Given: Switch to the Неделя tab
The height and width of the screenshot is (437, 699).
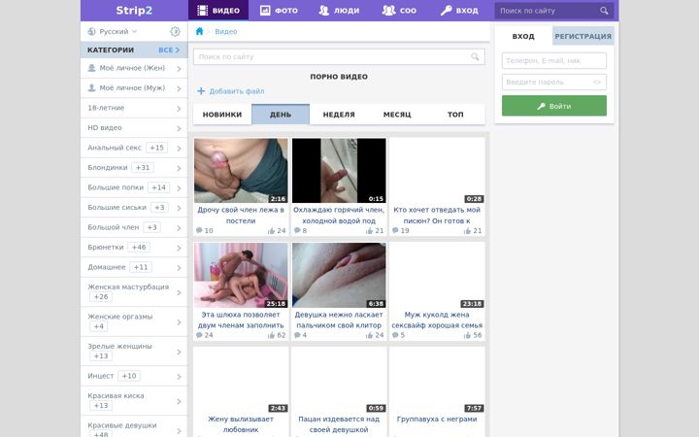Looking at the screenshot, I should [x=339, y=115].
